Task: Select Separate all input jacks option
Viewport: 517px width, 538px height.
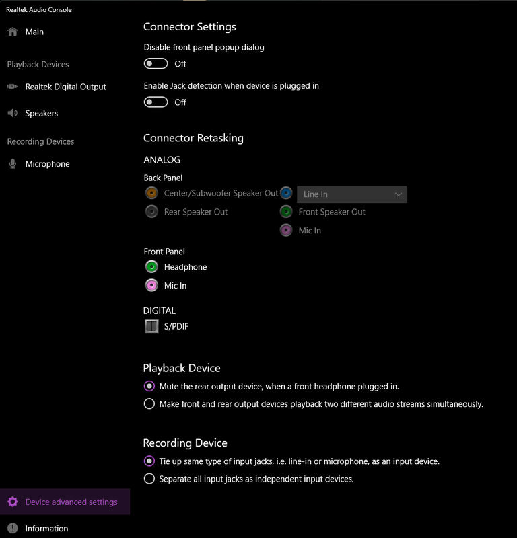Action: tap(149, 479)
